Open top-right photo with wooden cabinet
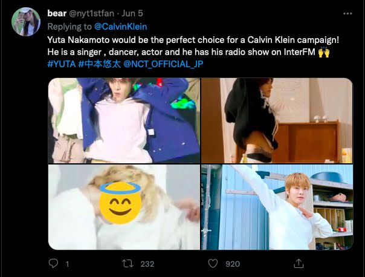Image resolution: width=365 pixels, height=277 pixels. point(277,120)
